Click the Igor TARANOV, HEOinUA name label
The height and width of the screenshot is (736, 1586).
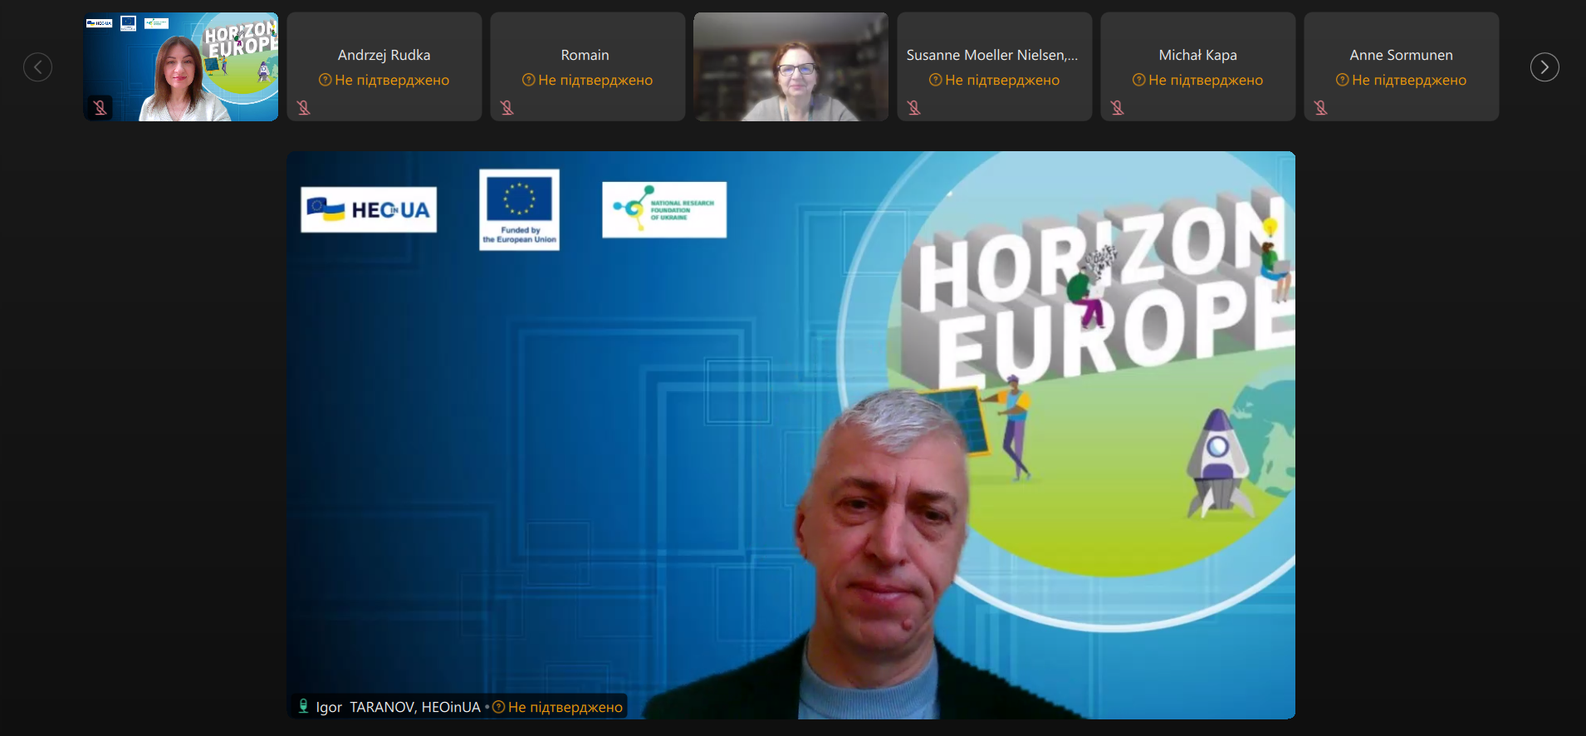coord(398,707)
